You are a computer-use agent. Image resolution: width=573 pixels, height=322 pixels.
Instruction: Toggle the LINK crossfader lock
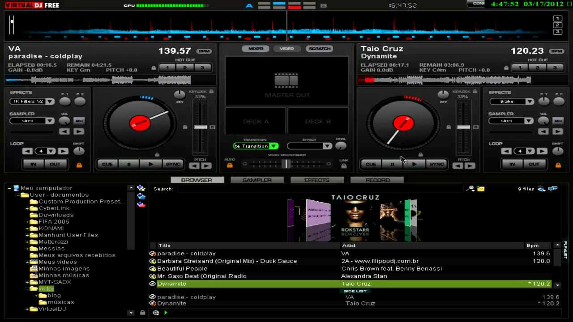[344, 166]
